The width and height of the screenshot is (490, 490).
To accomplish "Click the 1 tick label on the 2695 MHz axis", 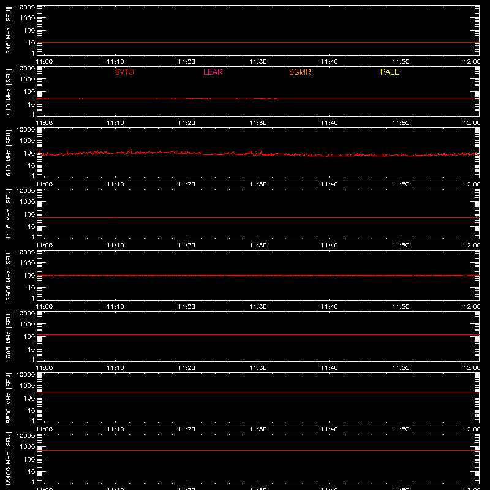I will (x=33, y=298).
